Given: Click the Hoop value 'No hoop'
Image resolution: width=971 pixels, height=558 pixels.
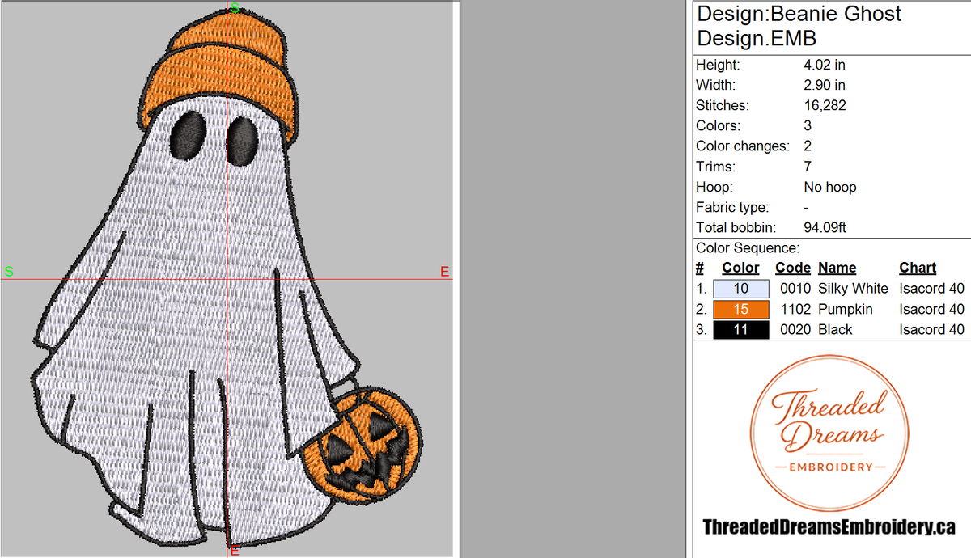Looking at the screenshot, I should pyautogui.click(x=830, y=187).
